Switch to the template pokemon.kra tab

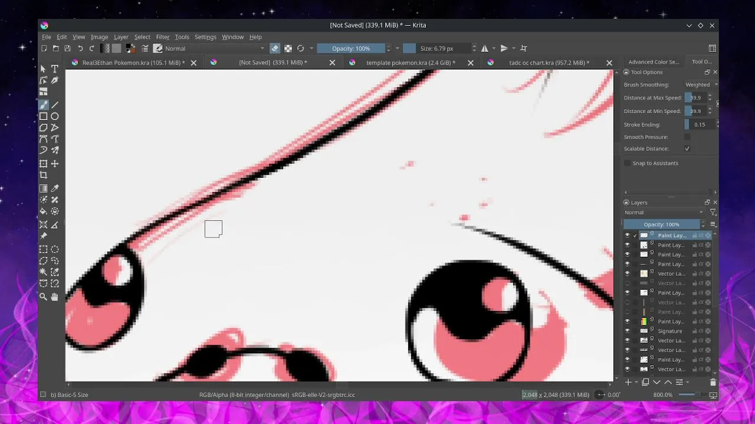click(411, 62)
